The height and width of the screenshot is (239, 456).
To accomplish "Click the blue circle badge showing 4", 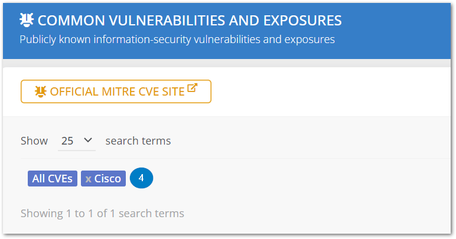I will click(141, 178).
